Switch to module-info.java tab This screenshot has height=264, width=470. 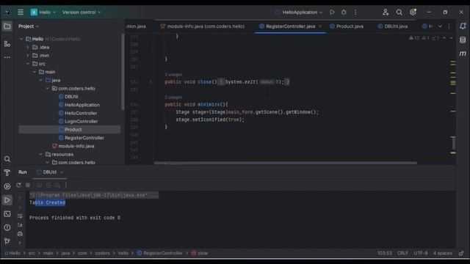(203, 26)
